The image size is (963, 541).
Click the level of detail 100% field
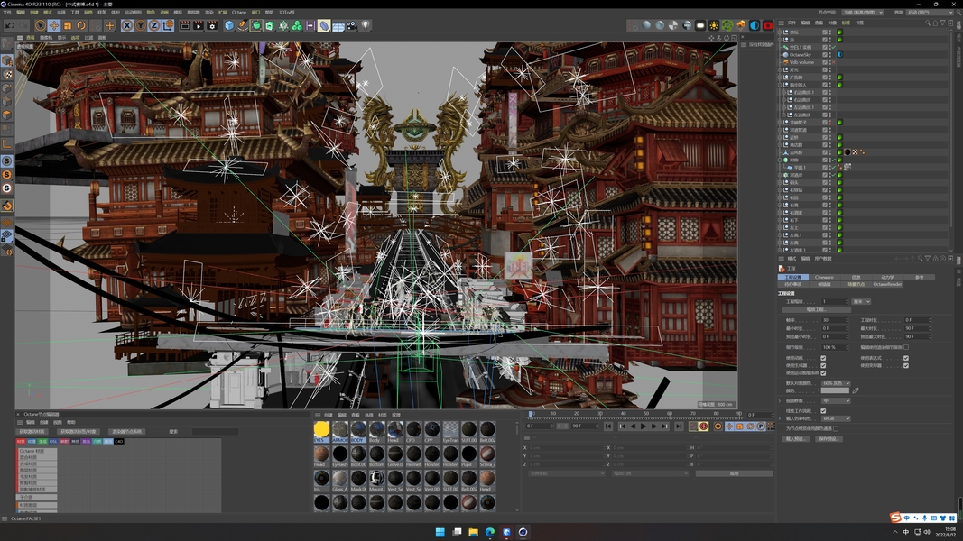(x=833, y=347)
